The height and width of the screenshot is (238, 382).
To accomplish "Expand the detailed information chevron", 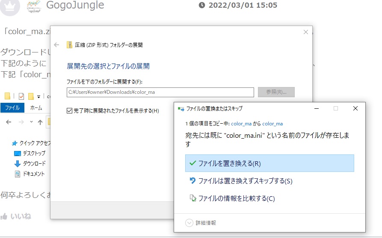I will 189,223.
